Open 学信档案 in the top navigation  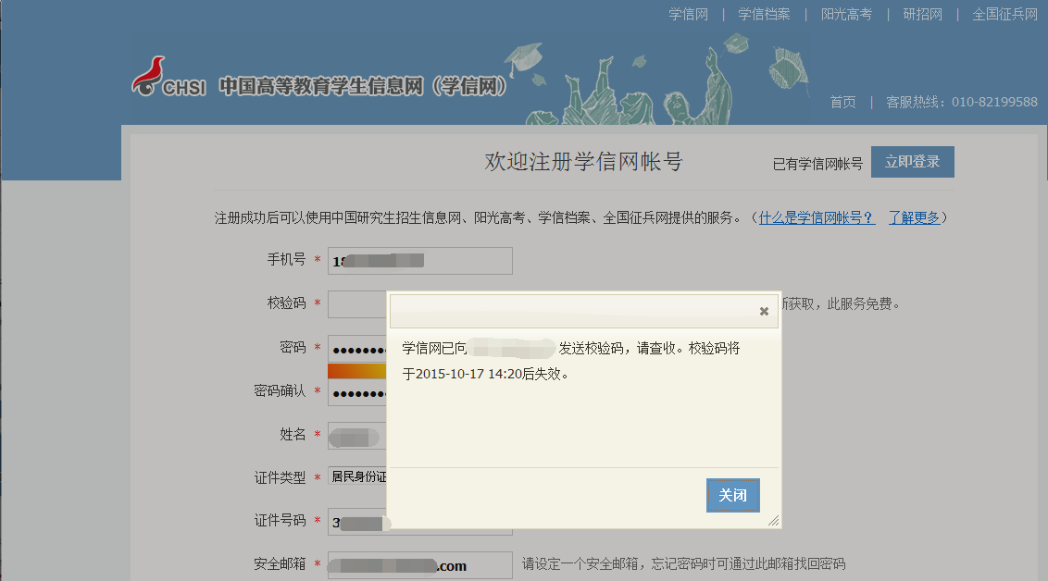point(764,14)
